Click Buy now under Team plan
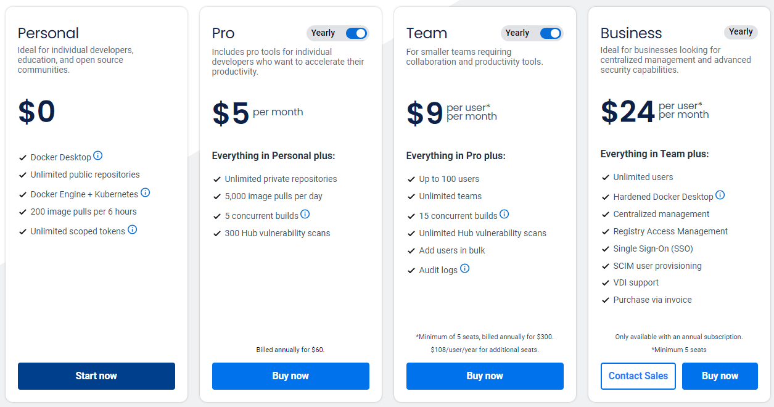 click(x=485, y=376)
